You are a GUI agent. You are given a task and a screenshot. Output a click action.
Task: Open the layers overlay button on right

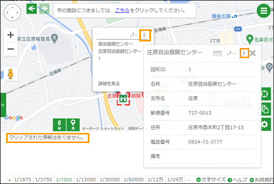point(265,109)
